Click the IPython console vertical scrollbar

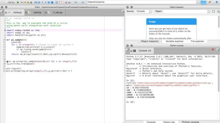pyautogui.click(x=219, y=73)
